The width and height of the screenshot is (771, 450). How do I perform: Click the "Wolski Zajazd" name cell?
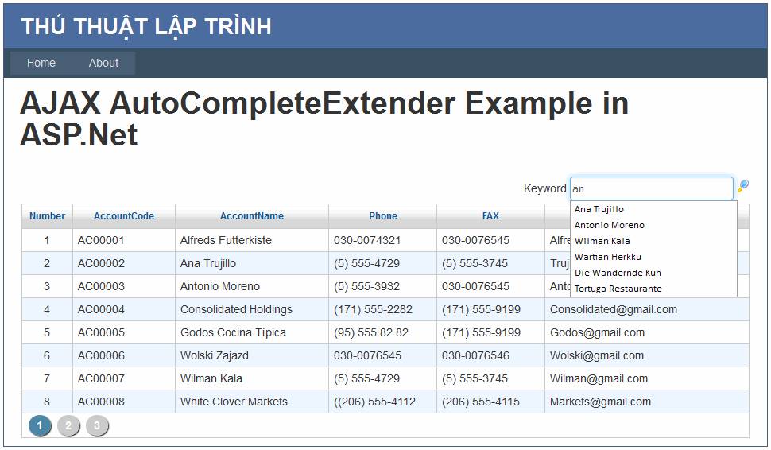coord(252,355)
